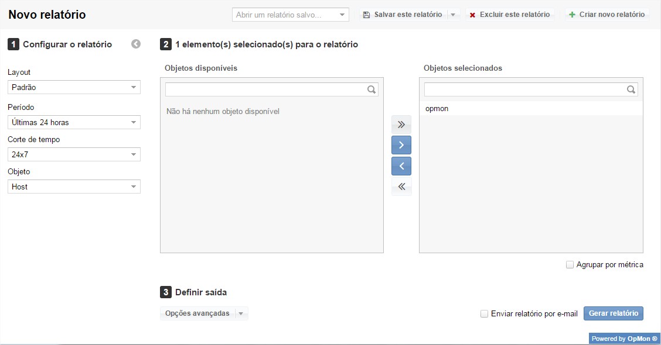Viewport: 661px width, 345px height.
Task: Open the Abrir um relatório salvo selector
Action: click(x=290, y=15)
